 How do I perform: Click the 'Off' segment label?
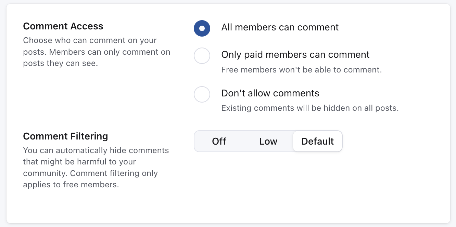coord(219,141)
